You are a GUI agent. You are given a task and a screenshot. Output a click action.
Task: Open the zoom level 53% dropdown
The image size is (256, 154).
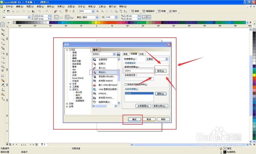(x=93, y=11)
